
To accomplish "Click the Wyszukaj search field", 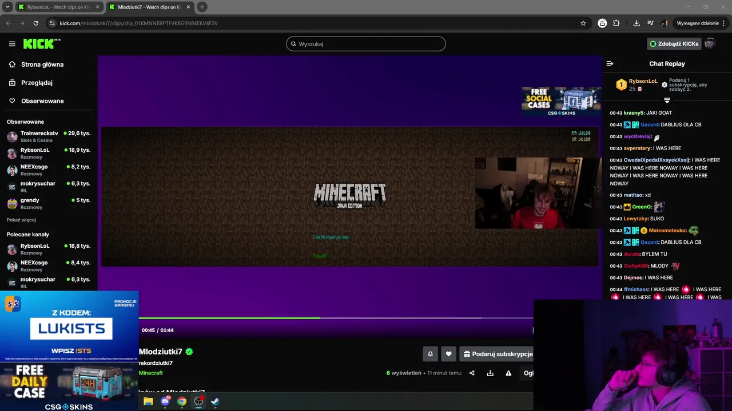I will [x=366, y=44].
